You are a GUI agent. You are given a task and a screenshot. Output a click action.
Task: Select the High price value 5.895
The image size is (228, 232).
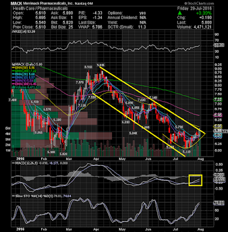point(40,17)
